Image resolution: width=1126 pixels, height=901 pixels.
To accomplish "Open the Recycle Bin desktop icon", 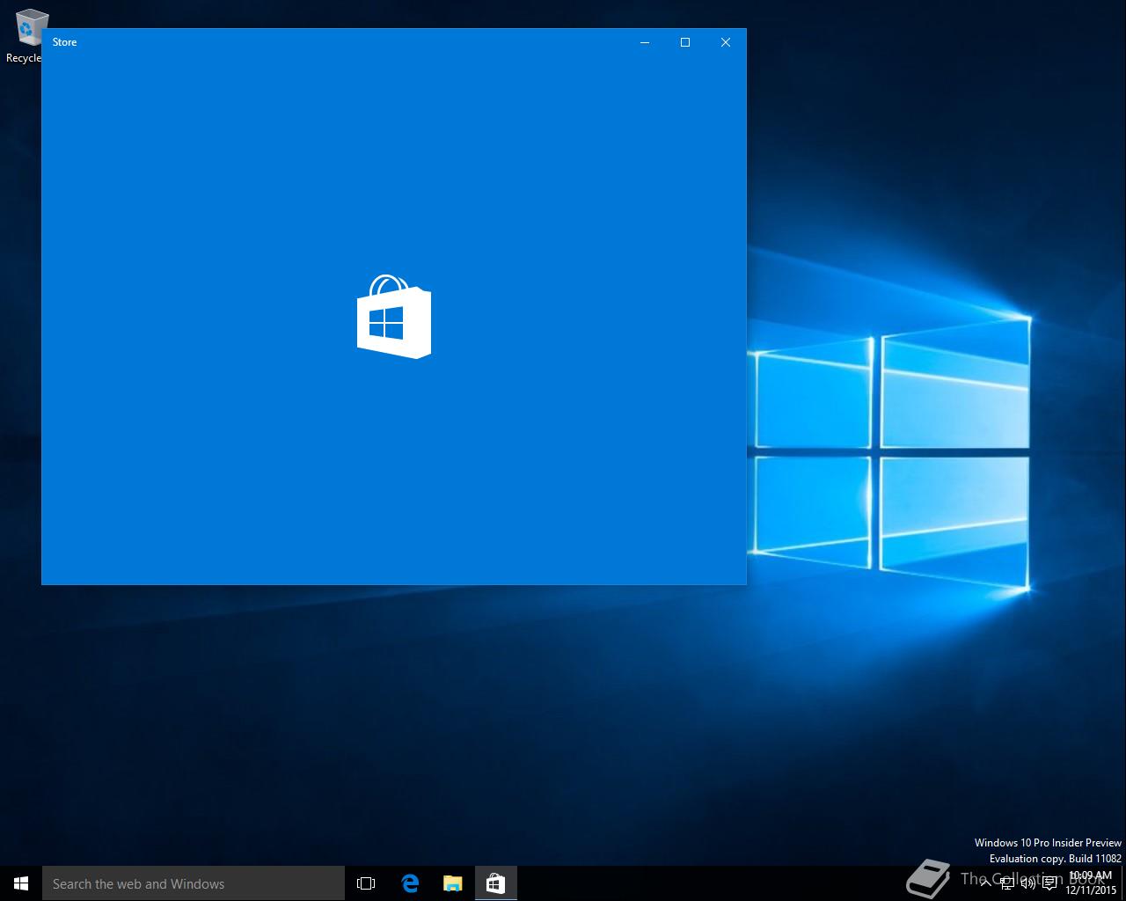I will tap(26, 35).
